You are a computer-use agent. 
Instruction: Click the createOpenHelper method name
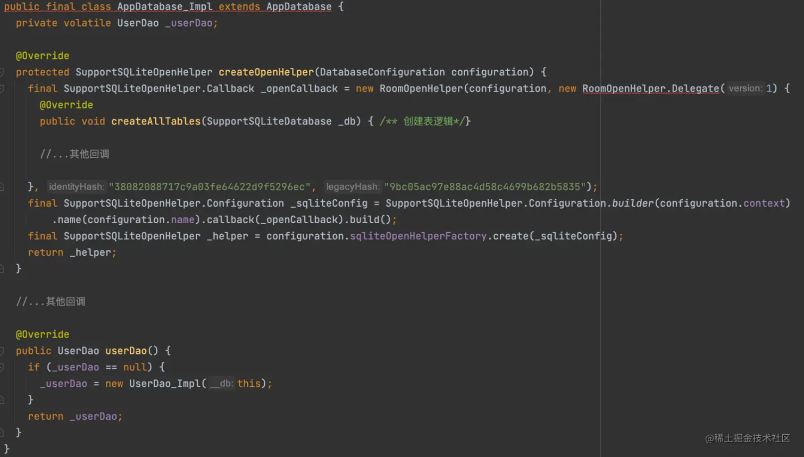(266, 72)
